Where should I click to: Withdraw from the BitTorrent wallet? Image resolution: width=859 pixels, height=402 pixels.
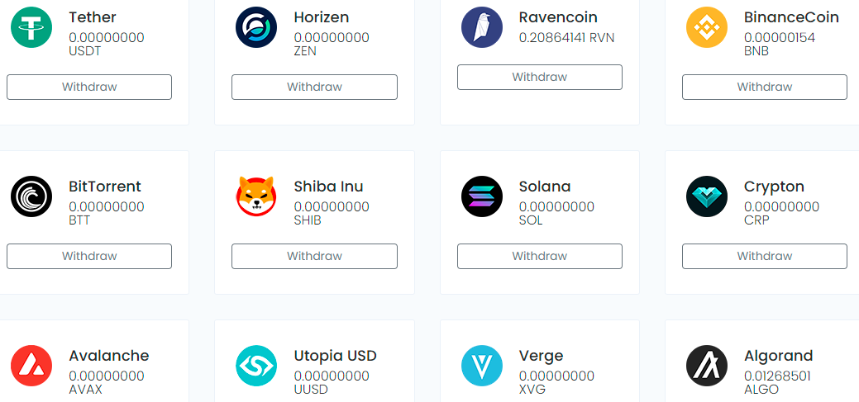[89, 256]
